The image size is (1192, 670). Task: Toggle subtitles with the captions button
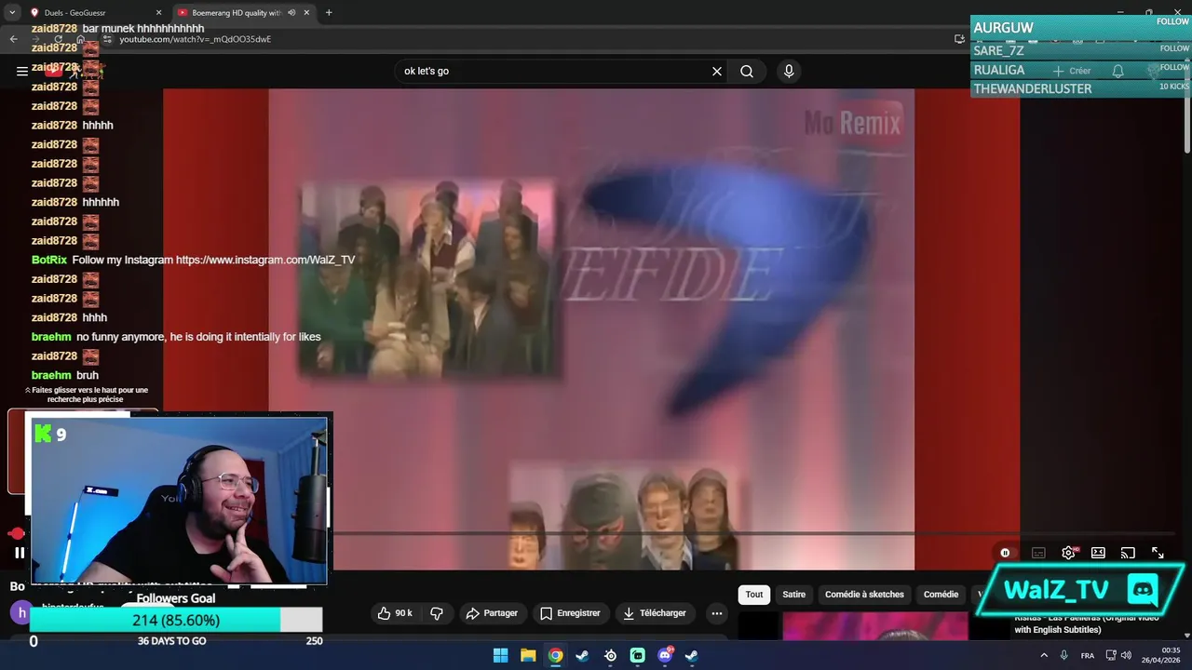[1038, 553]
